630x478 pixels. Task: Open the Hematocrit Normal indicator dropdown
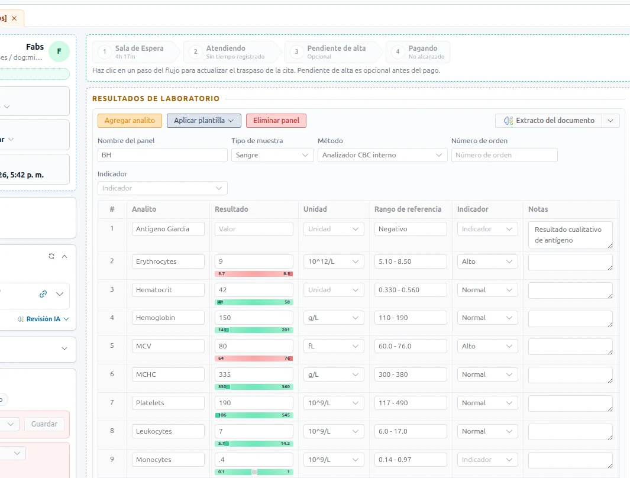[487, 290]
